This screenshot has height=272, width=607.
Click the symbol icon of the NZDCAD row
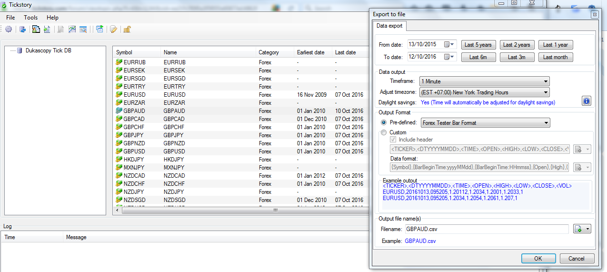click(x=119, y=175)
